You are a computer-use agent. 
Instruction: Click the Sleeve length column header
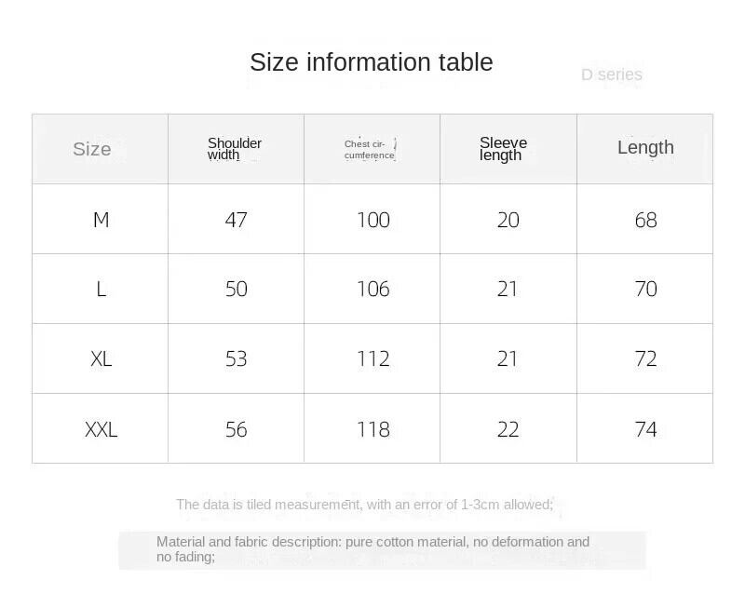503,149
